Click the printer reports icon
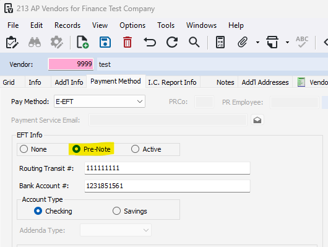Screen dimensions: 328x247 pos(272,43)
